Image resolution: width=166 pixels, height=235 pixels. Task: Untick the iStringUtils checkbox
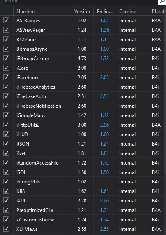click(6, 181)
